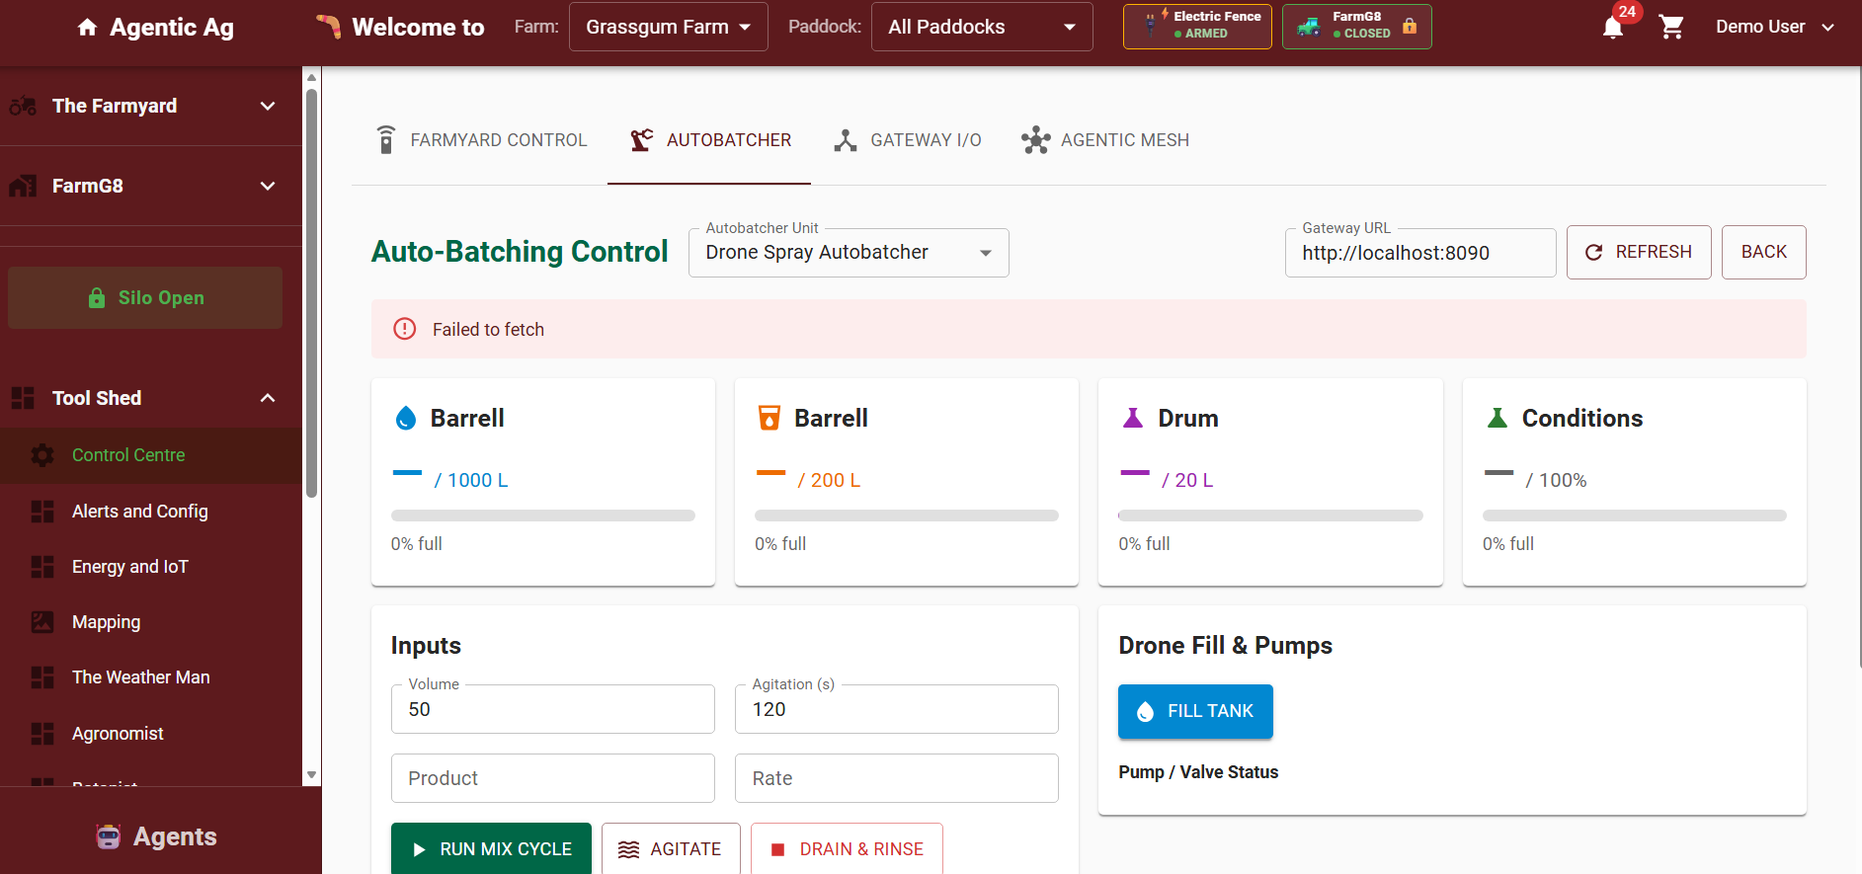Toggle the Electric Fence ARMED status
Viewport: 1862px width, 874px height.
pos(1197,26)
